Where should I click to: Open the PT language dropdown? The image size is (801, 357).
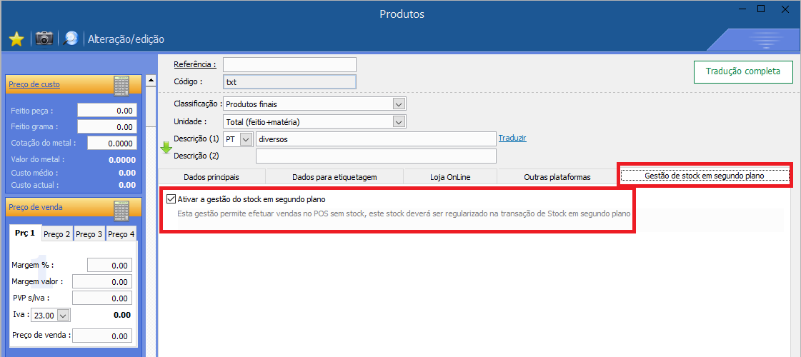coord(246,139)
